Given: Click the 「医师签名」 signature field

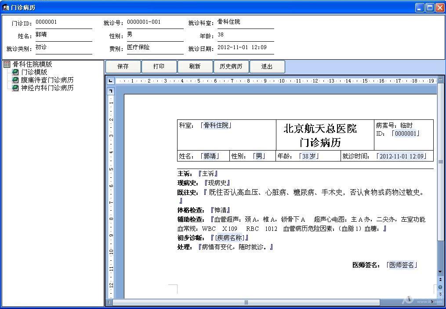Looking at the screenshot, I should tap(402, 265).
